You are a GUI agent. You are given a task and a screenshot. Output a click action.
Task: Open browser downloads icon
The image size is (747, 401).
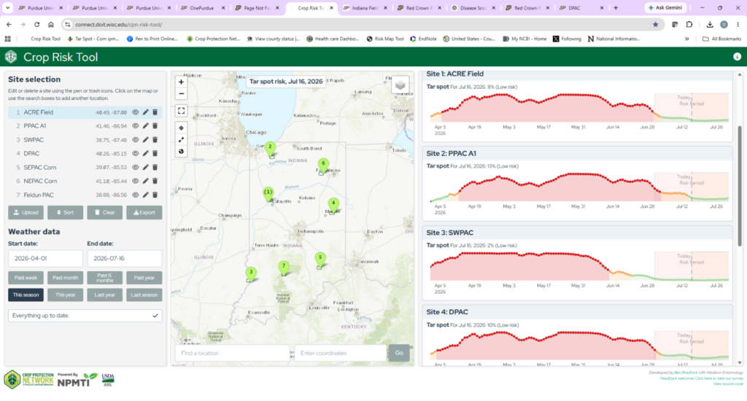tap(710, 25)
